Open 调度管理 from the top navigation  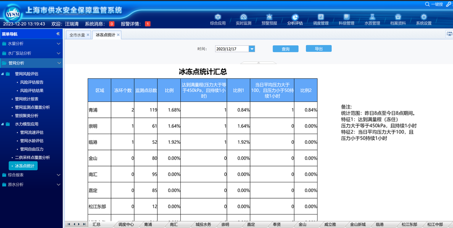[321, 19]
